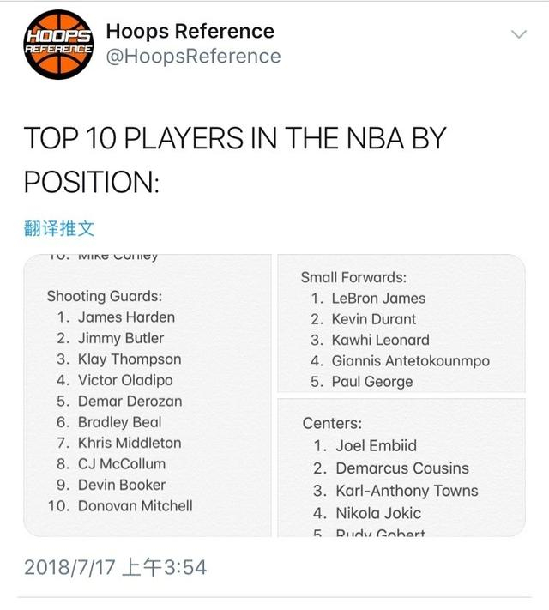Viewport: 549px width, 610px height.
Task: Tap Donovan Mitchell at the bottom of the list
Action: 135,506
